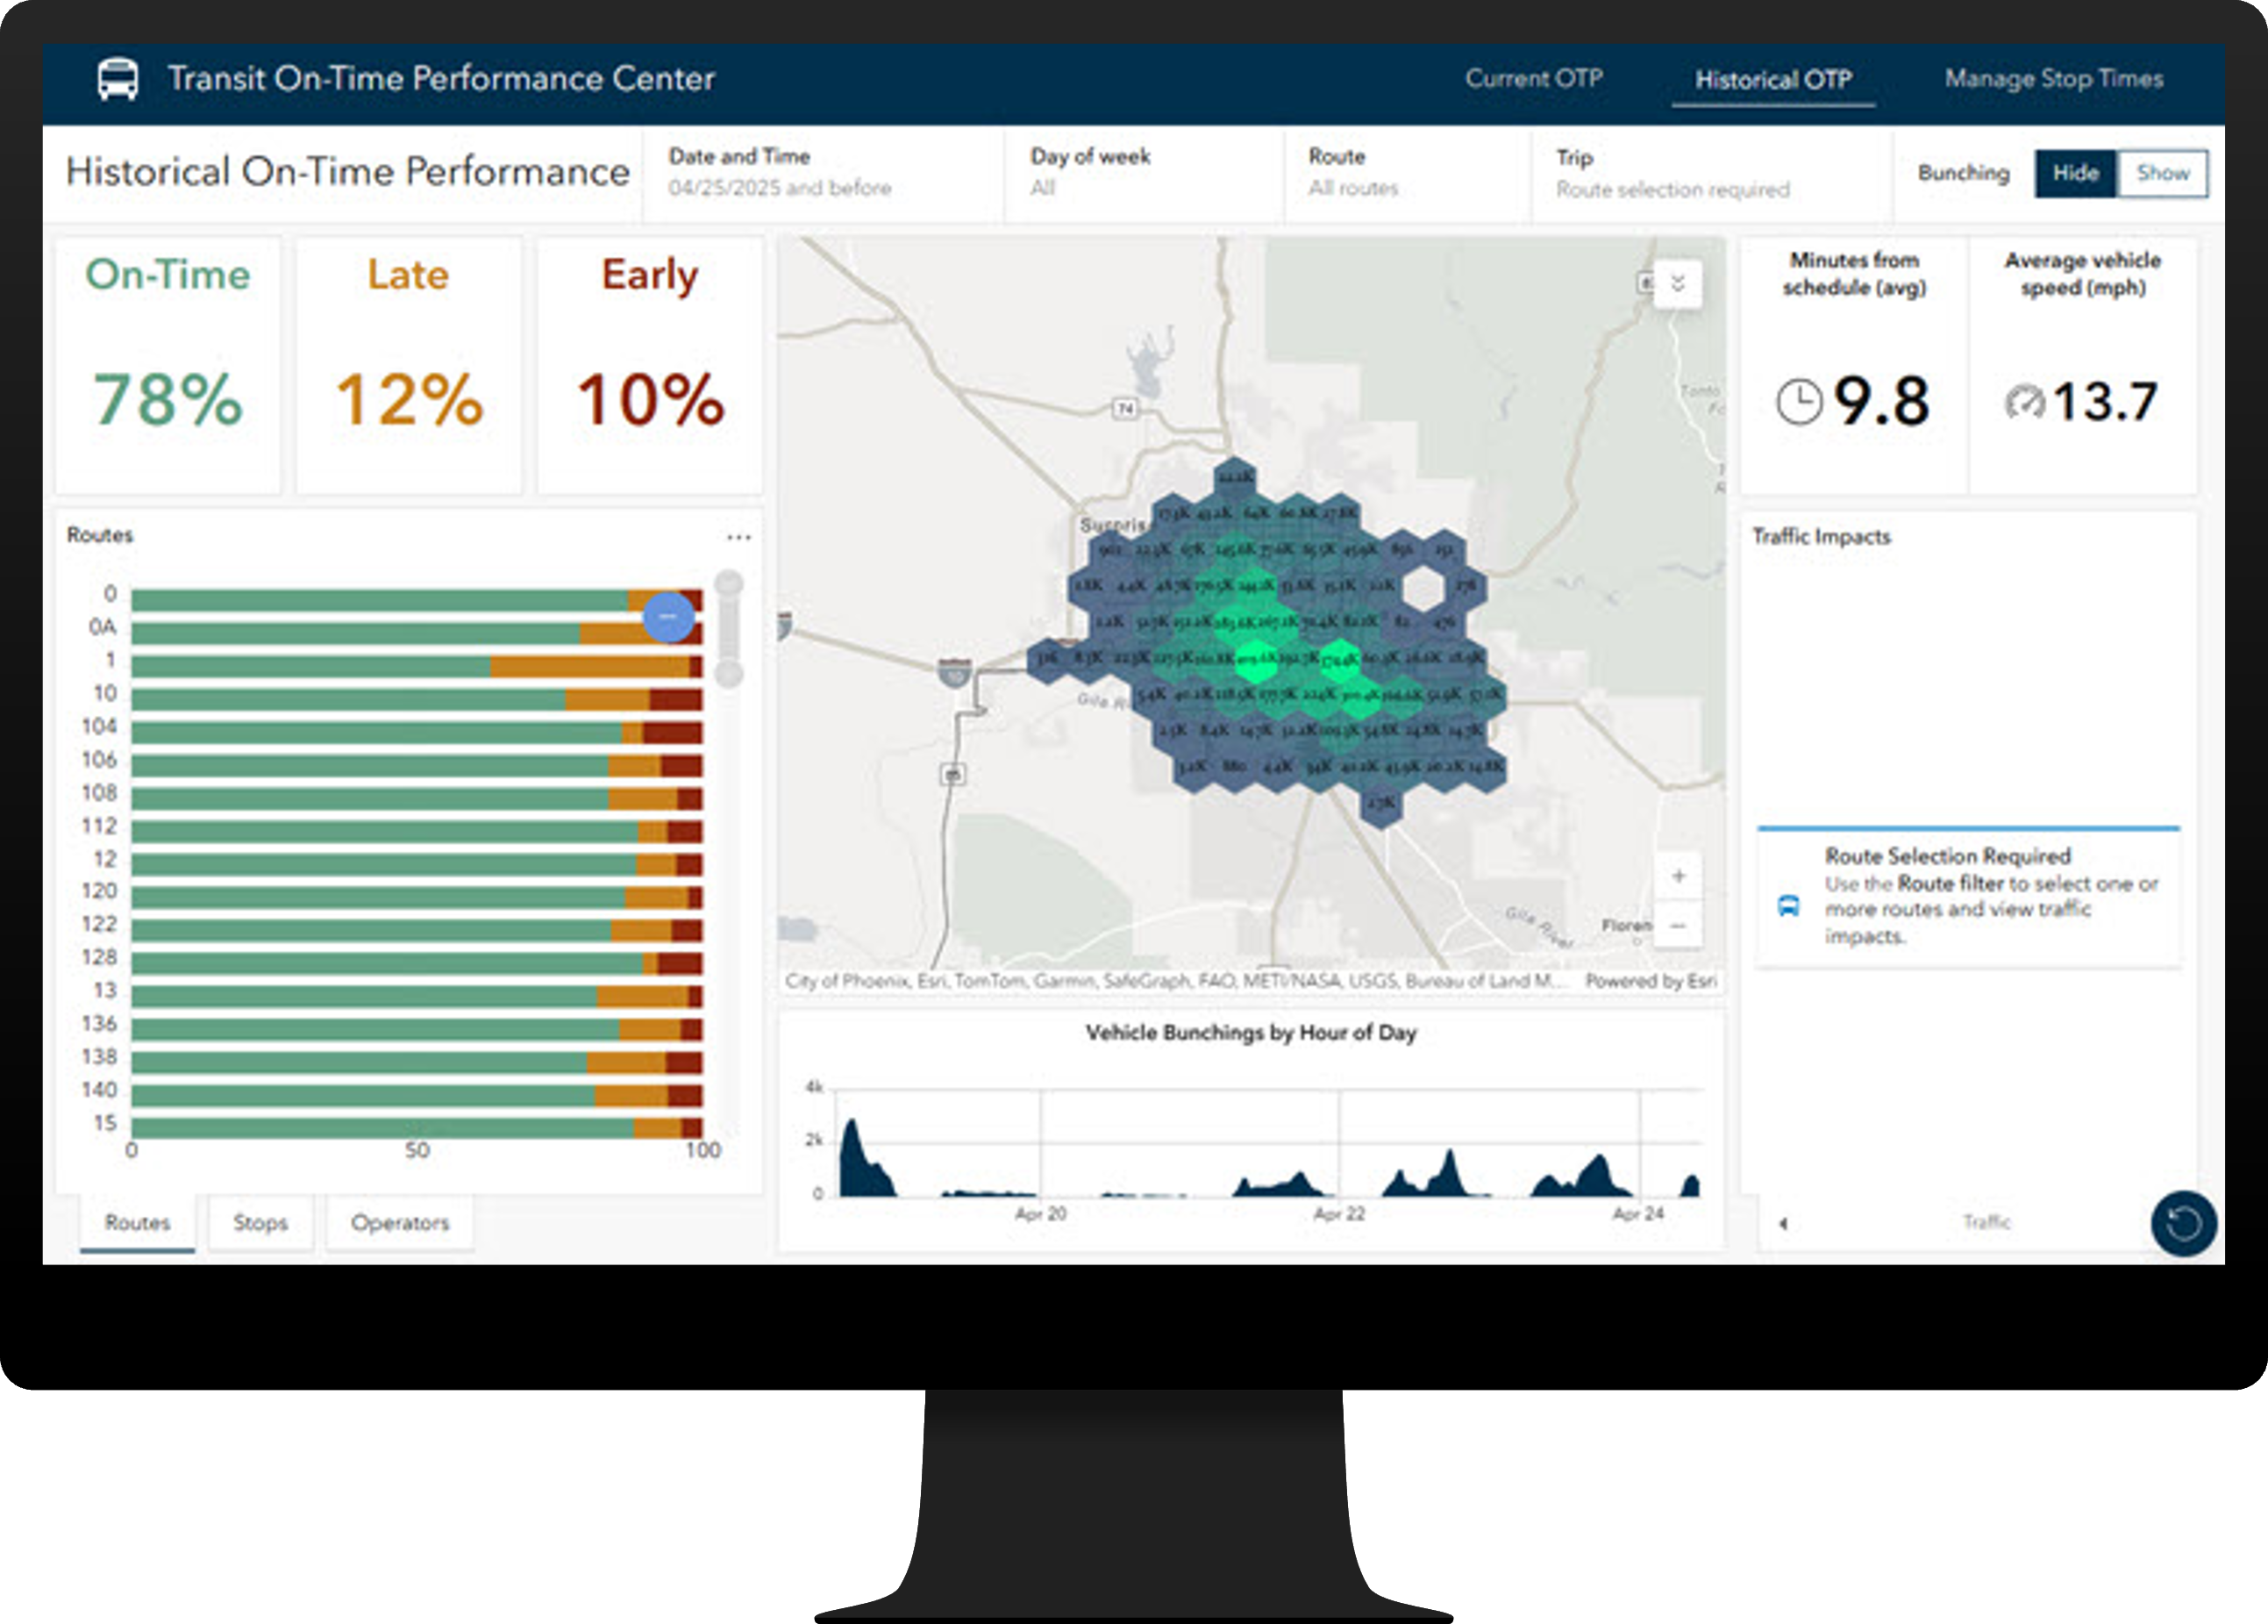Viewport: 2268px width, 1624px height.
Task: Click the speedometer icon beside 13.7
Action: click(x=2025, y=402)
